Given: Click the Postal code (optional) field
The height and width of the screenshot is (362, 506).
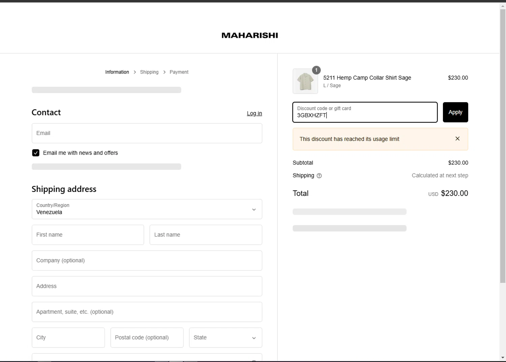Looking at the screenshot, I should coord(147,338).
